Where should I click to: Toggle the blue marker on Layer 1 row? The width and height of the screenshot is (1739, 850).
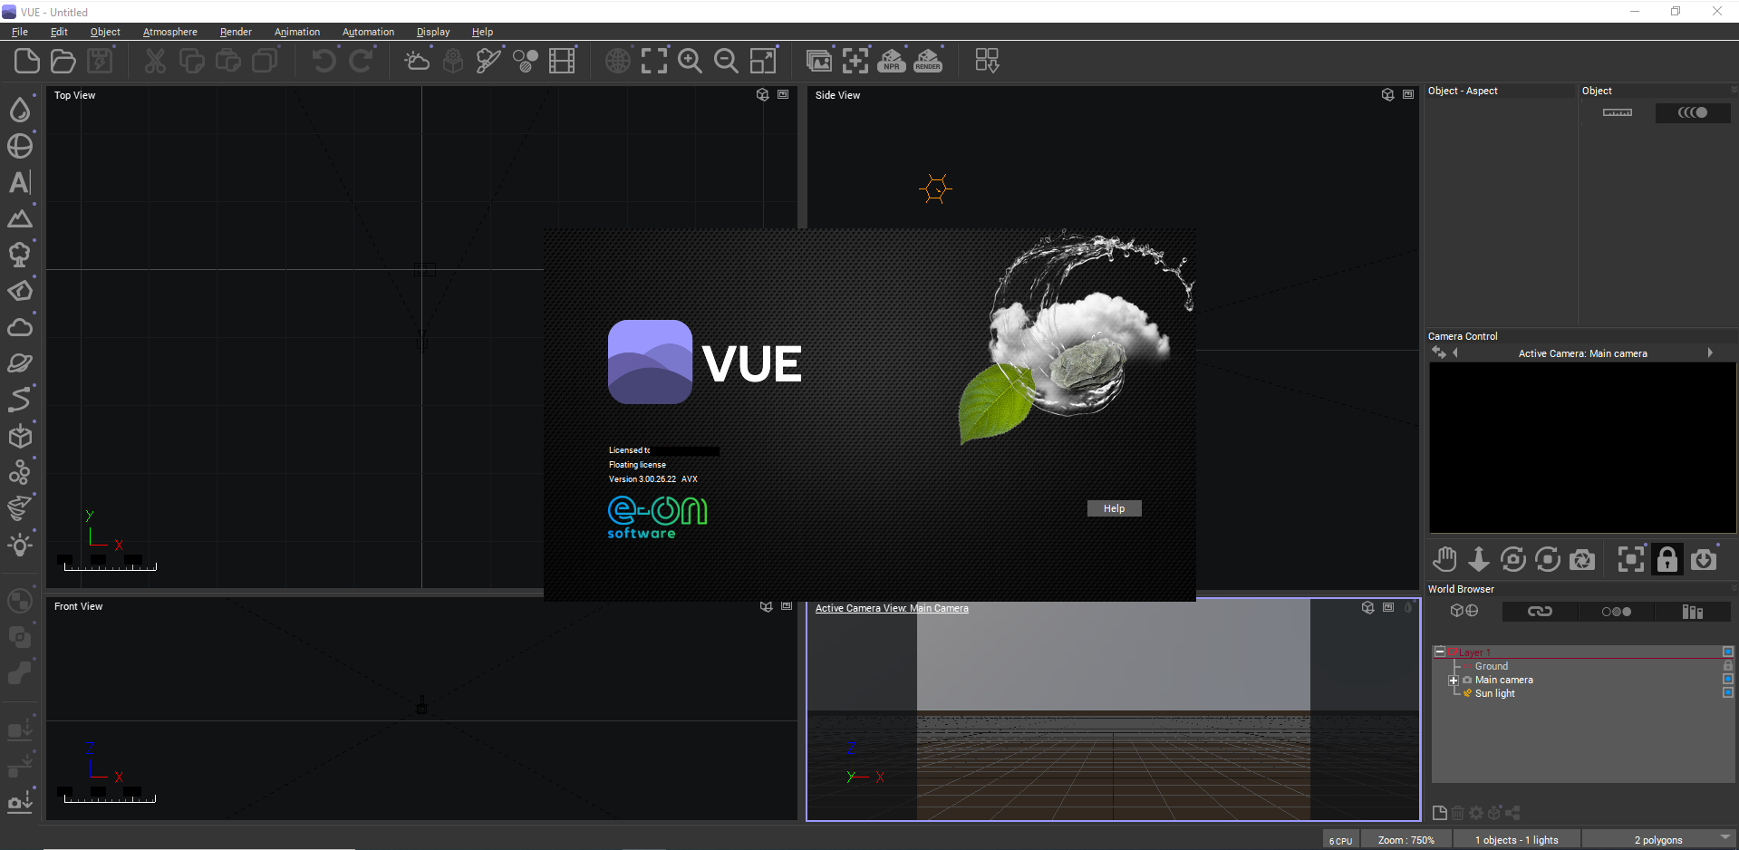pyautogui.click(x=1728, y=652)
